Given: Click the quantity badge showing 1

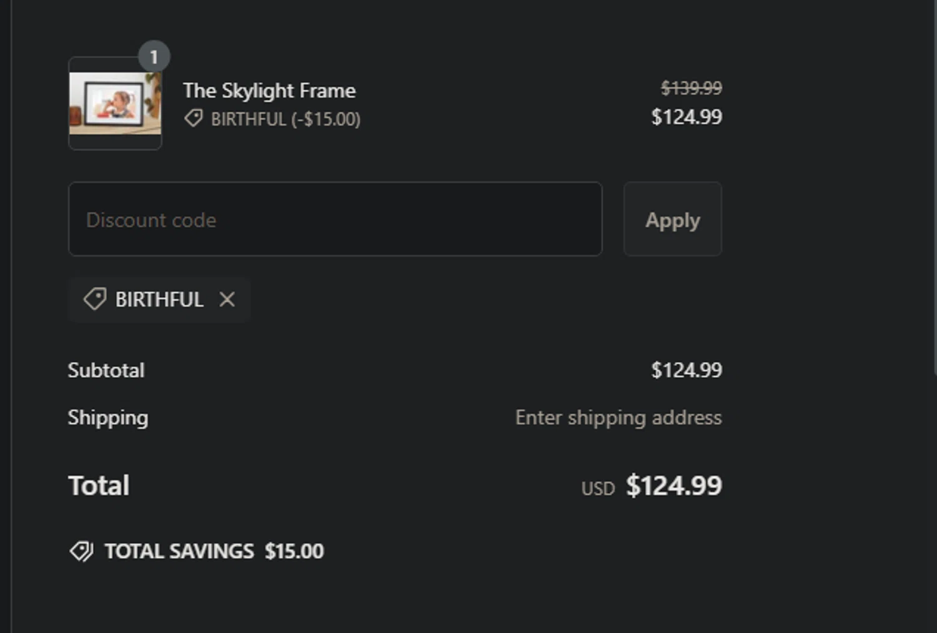Looking at the screenshot, I should (154, 57).
